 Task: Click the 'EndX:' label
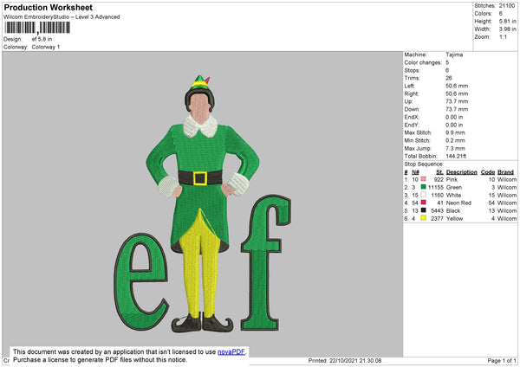(x=412, y=117)
